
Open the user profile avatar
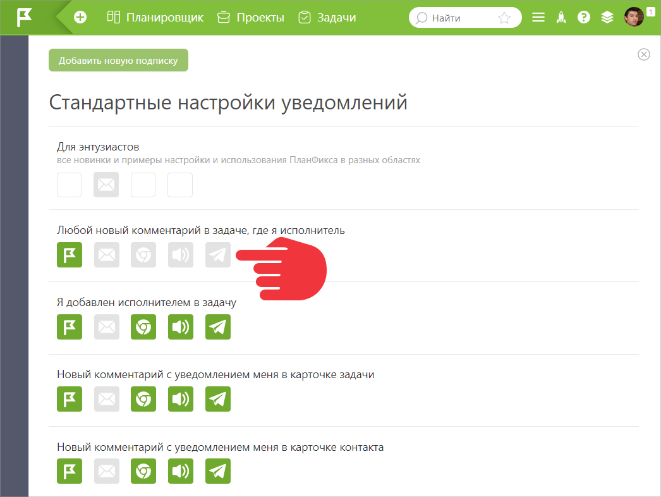pyautogui.click(x=634, y=17)
